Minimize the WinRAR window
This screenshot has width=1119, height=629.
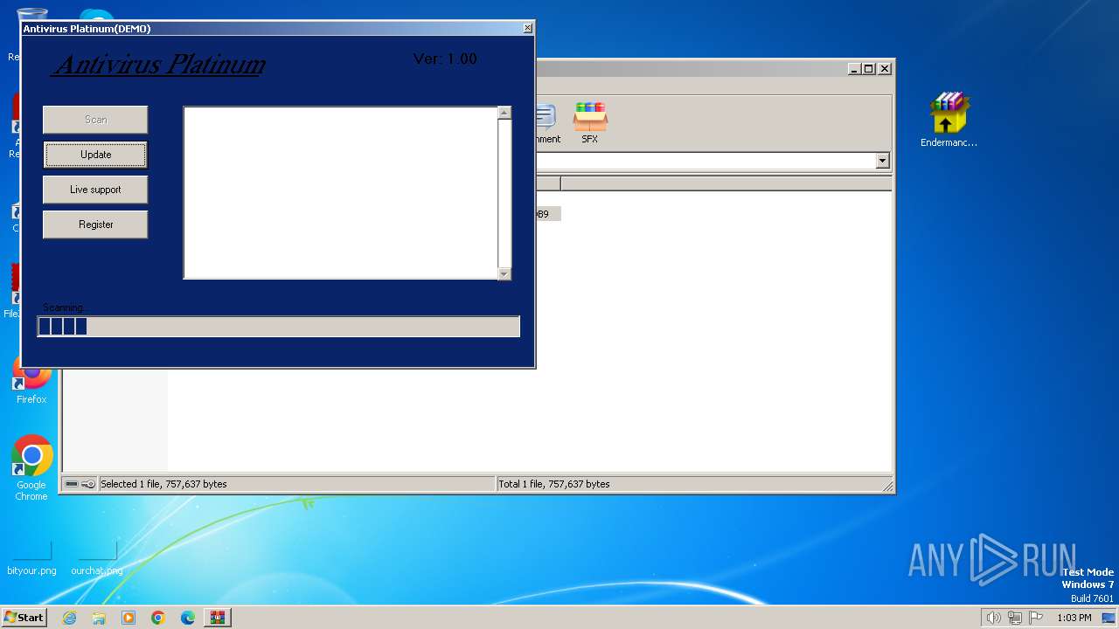click(x=853, y=68)
